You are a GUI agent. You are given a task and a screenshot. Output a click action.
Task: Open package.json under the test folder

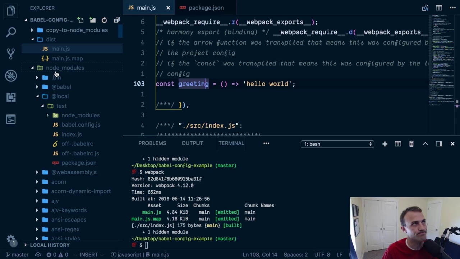pos(72,163)
